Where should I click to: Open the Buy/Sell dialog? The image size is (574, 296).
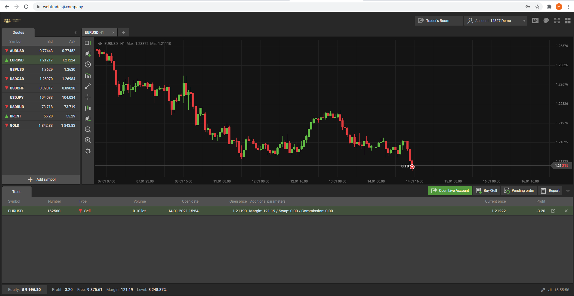(486, 191)
